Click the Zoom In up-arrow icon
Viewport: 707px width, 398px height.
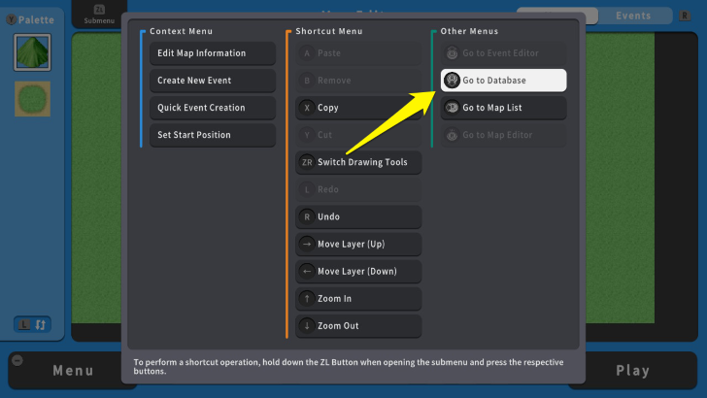click(307, 299)
